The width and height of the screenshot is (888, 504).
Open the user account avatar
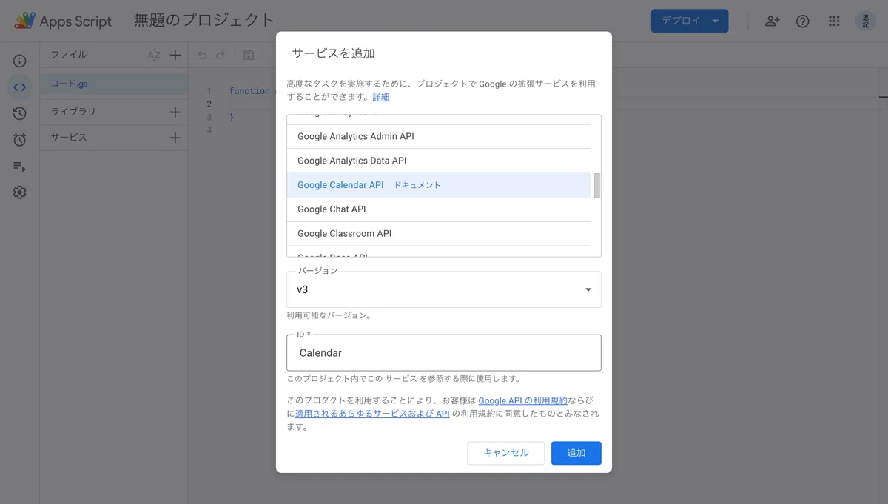(x=866, y=21)
